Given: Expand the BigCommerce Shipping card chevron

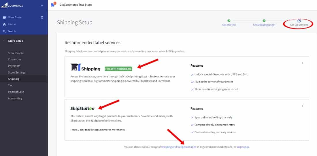Looking at the screenshot, I should (x=302, y=63).
